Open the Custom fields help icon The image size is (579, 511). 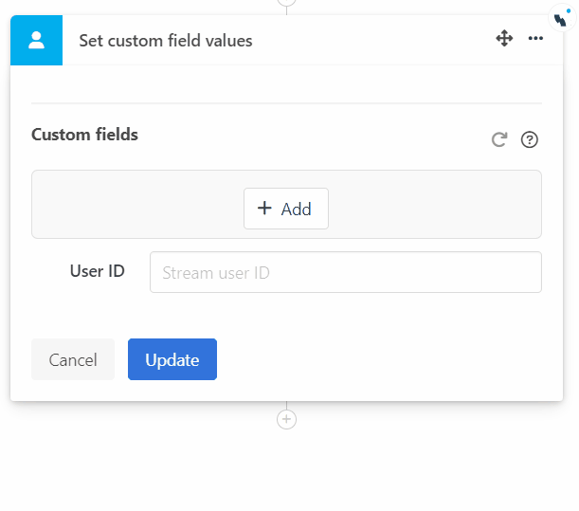pos(530,140)
